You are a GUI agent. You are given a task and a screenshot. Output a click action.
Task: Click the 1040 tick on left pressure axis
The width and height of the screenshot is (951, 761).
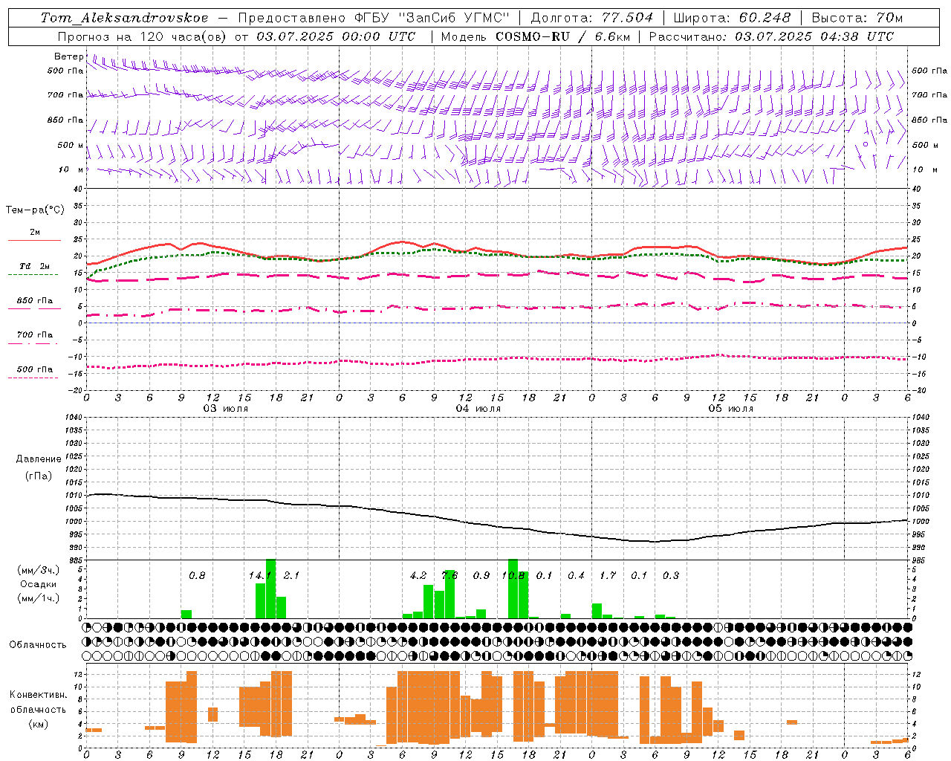[74, 417]
